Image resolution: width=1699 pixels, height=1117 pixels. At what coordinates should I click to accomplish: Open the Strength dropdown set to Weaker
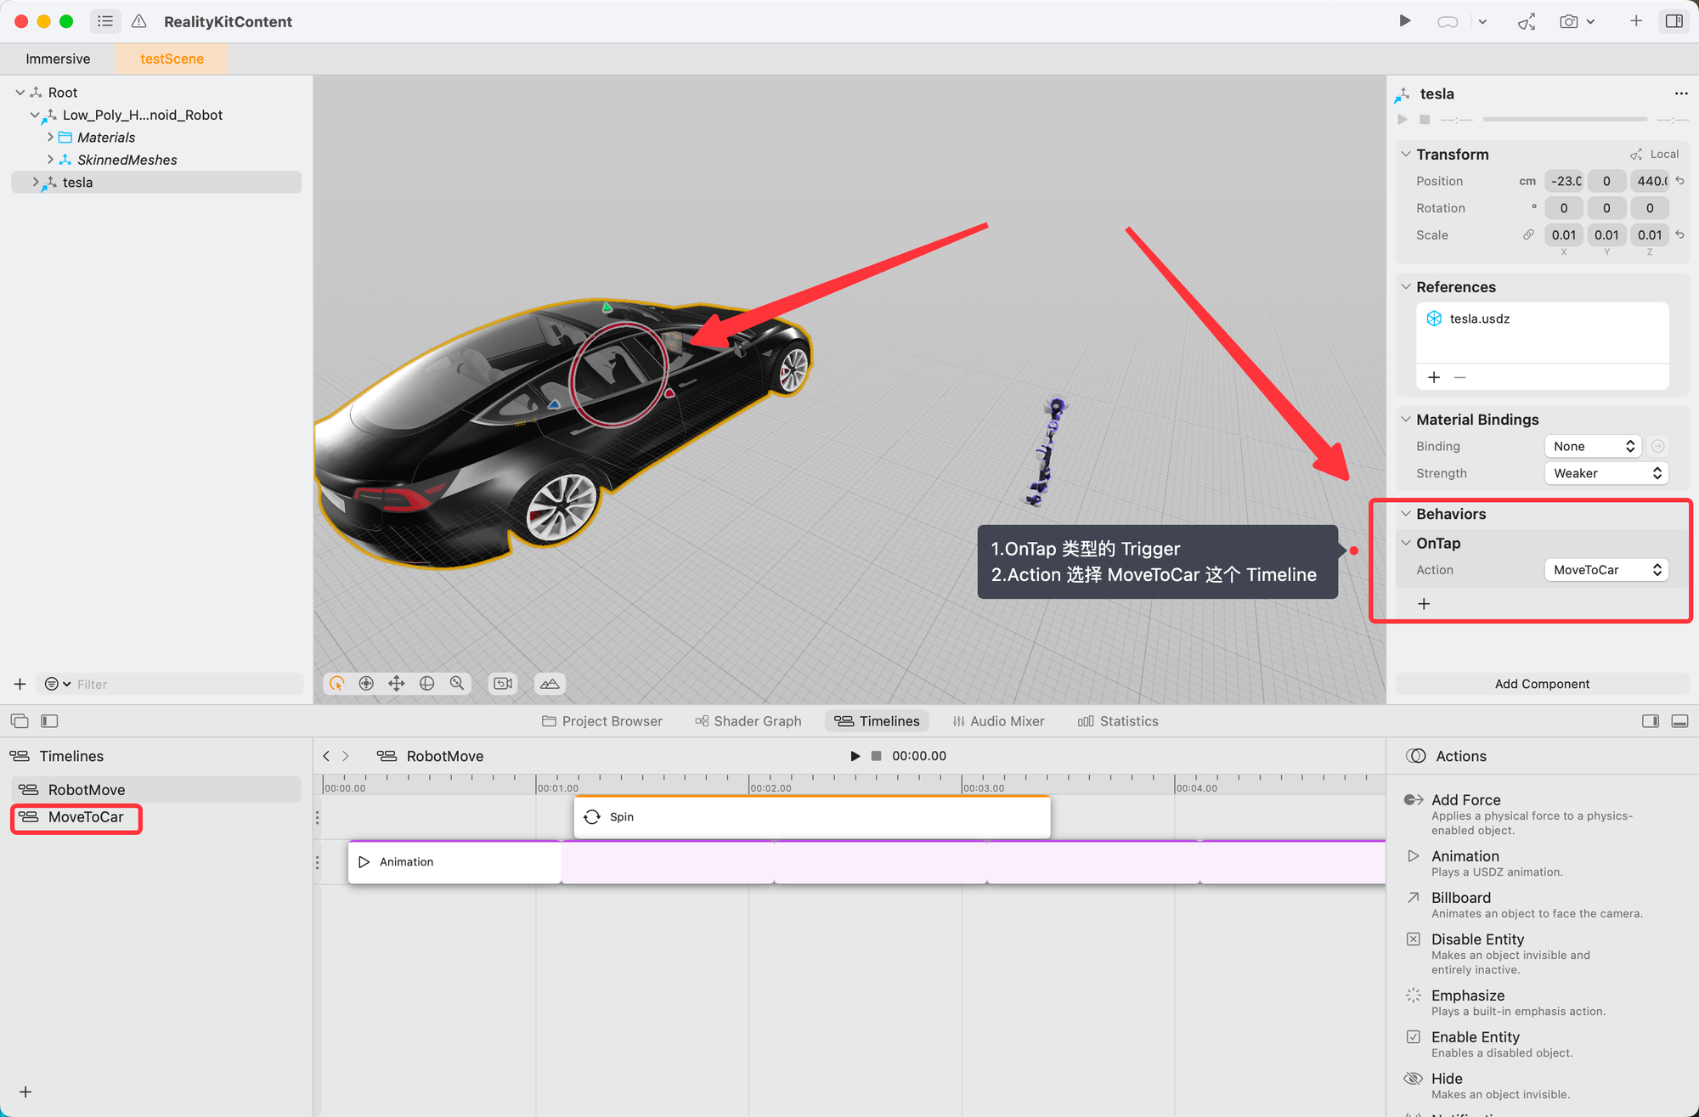coord(1606,473)
